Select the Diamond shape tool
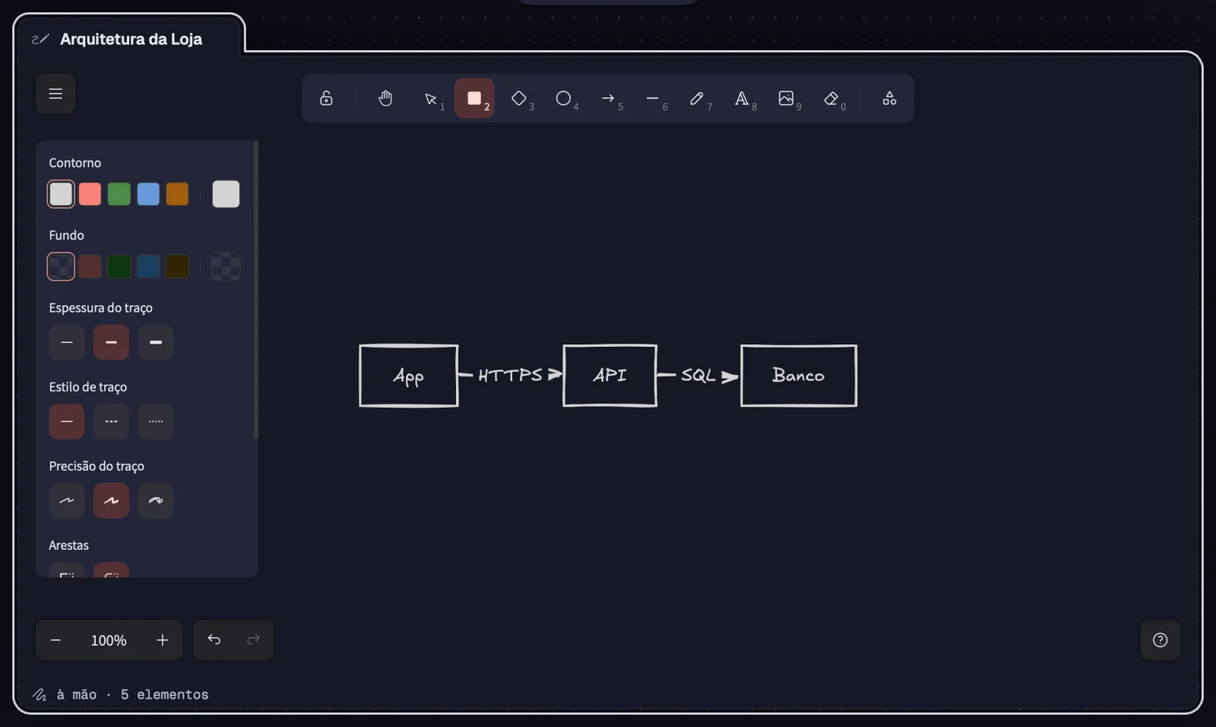 click(x=519, y=98)
